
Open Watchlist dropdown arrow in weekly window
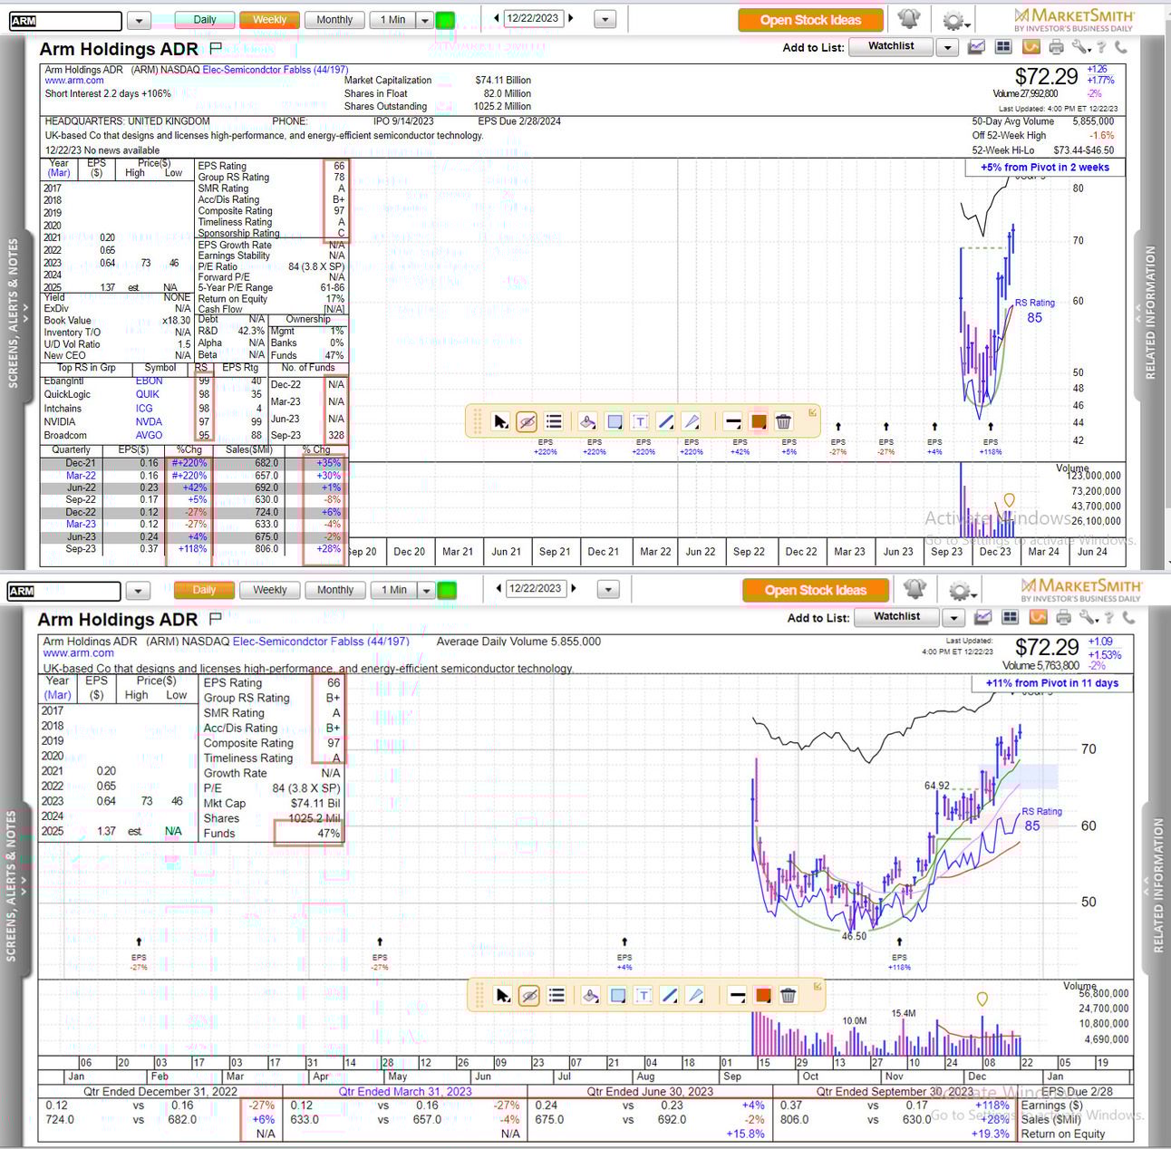[x=947, y=47]
